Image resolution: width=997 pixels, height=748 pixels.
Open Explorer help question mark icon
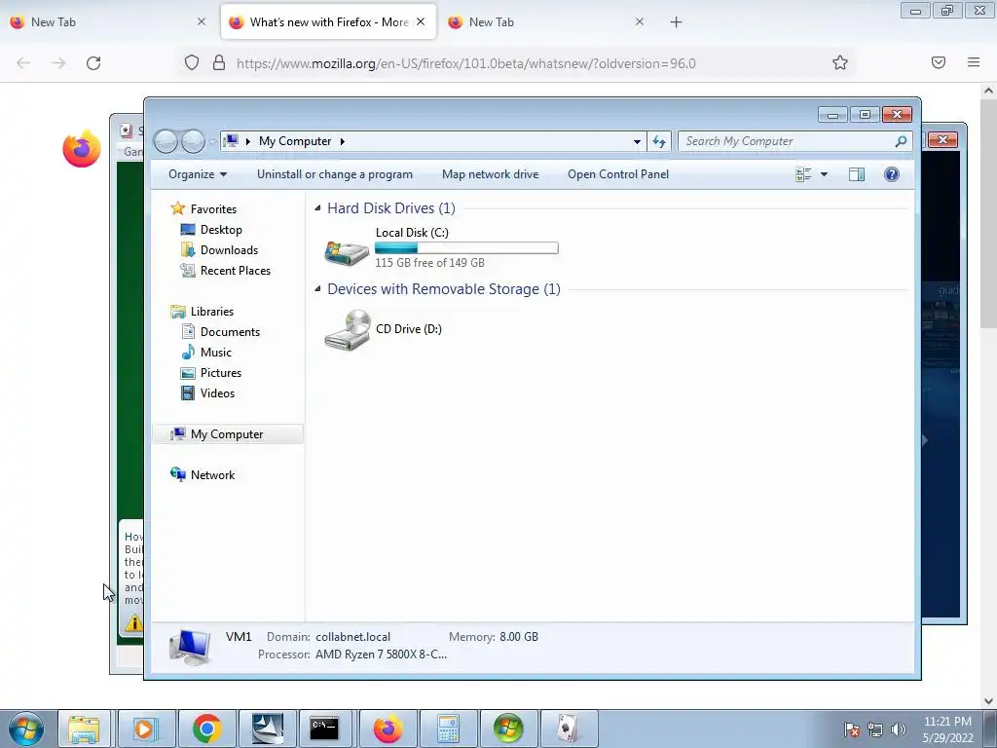[892, 174]
